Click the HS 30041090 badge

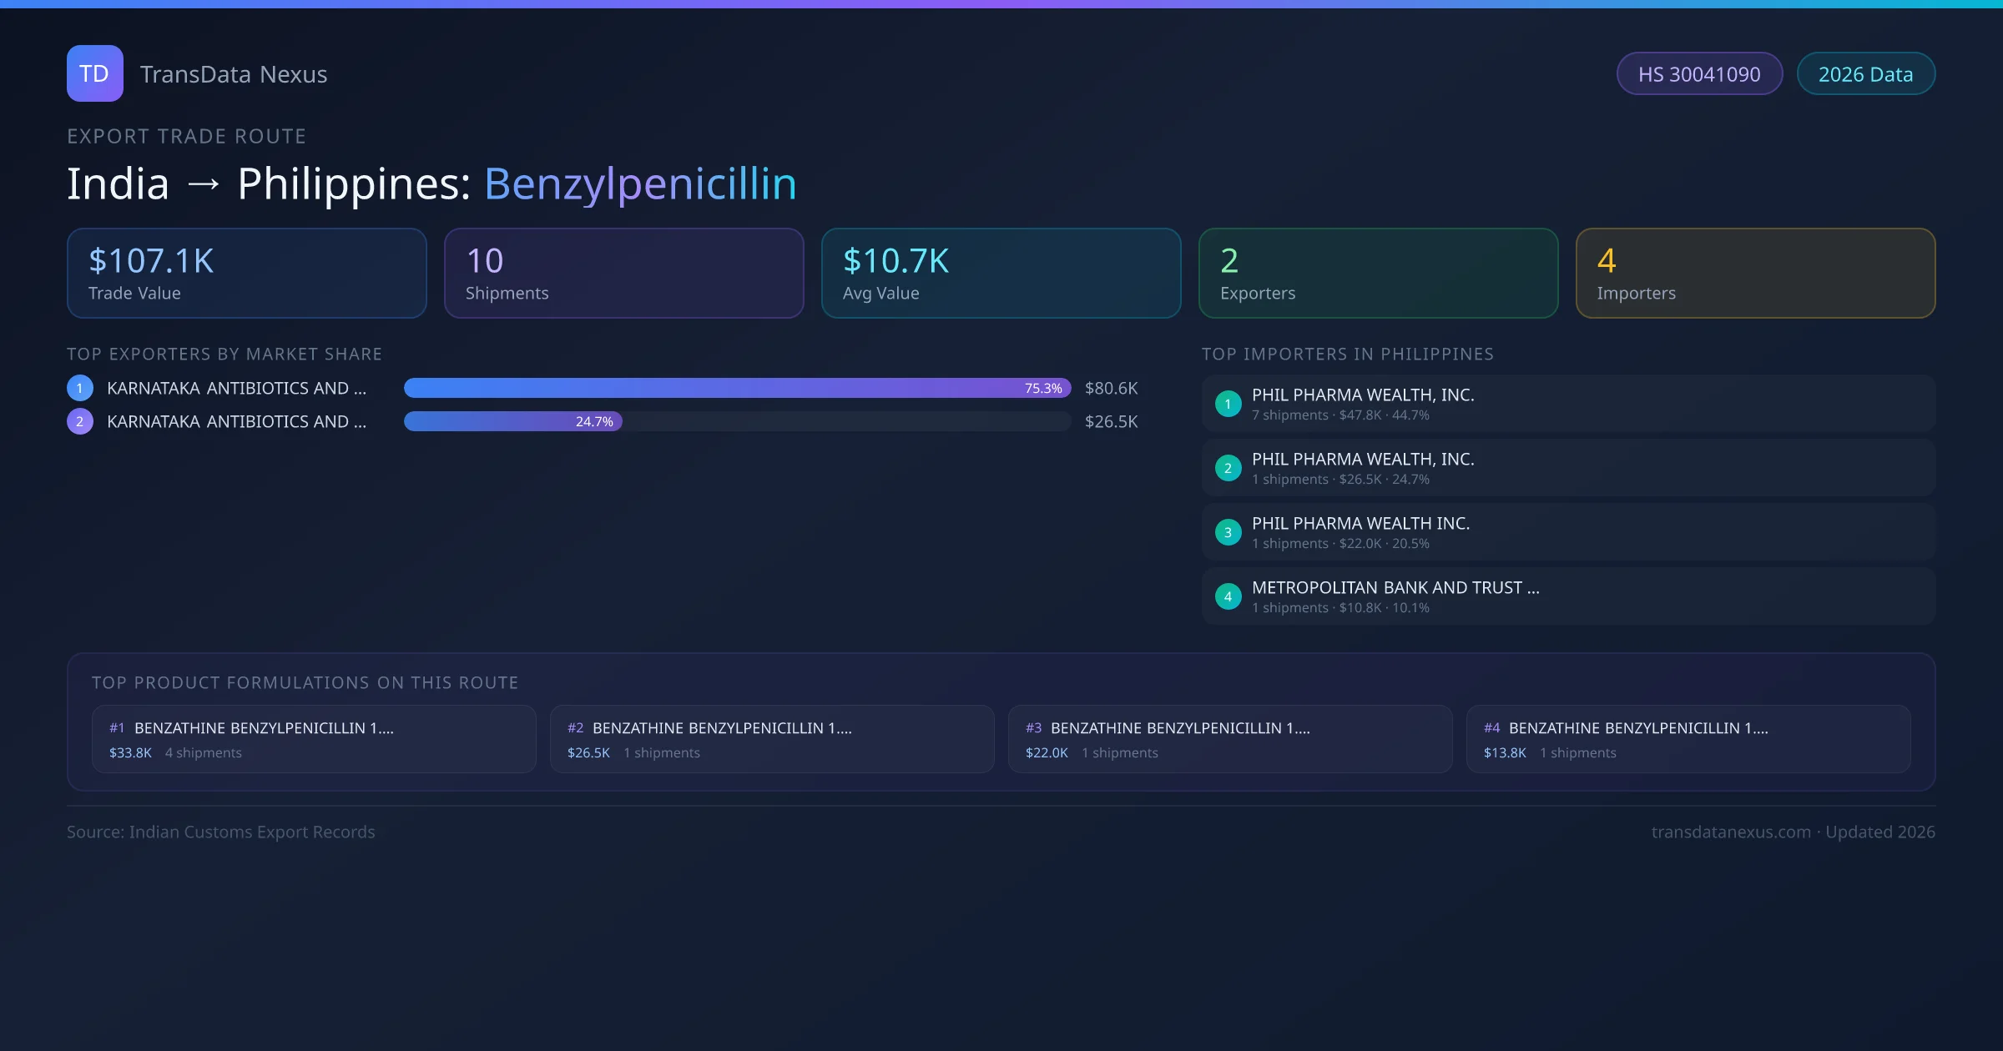click(x=1699, y=74)
